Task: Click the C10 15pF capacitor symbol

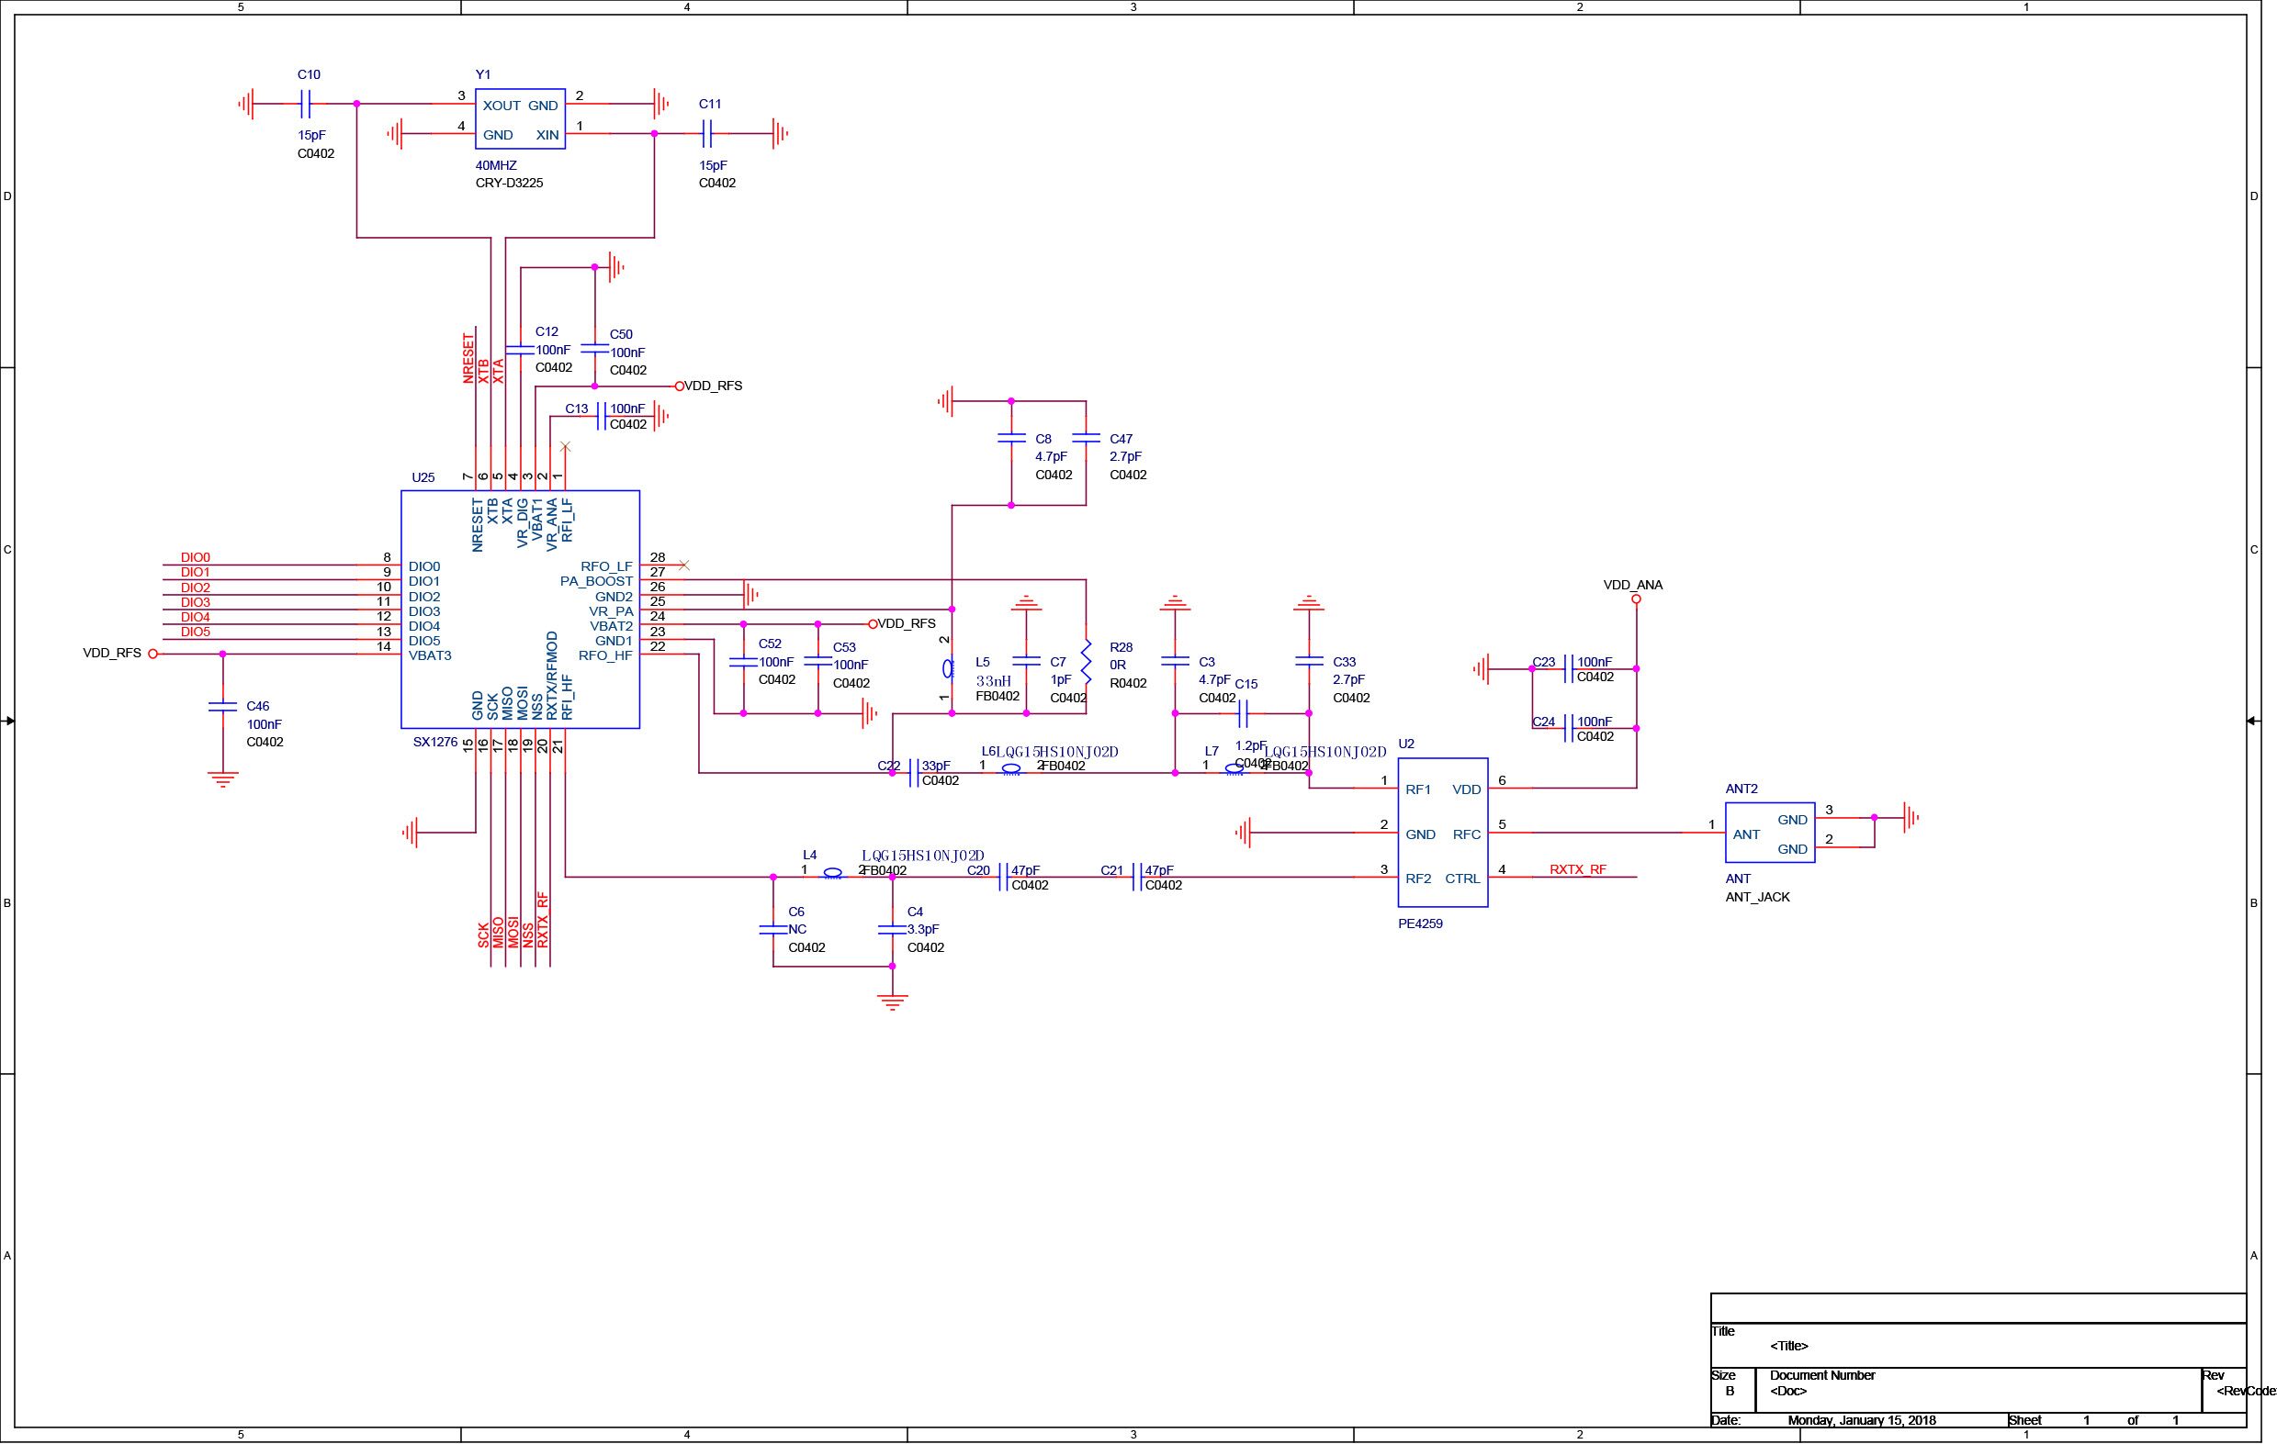Action: [x=306, y=104]
